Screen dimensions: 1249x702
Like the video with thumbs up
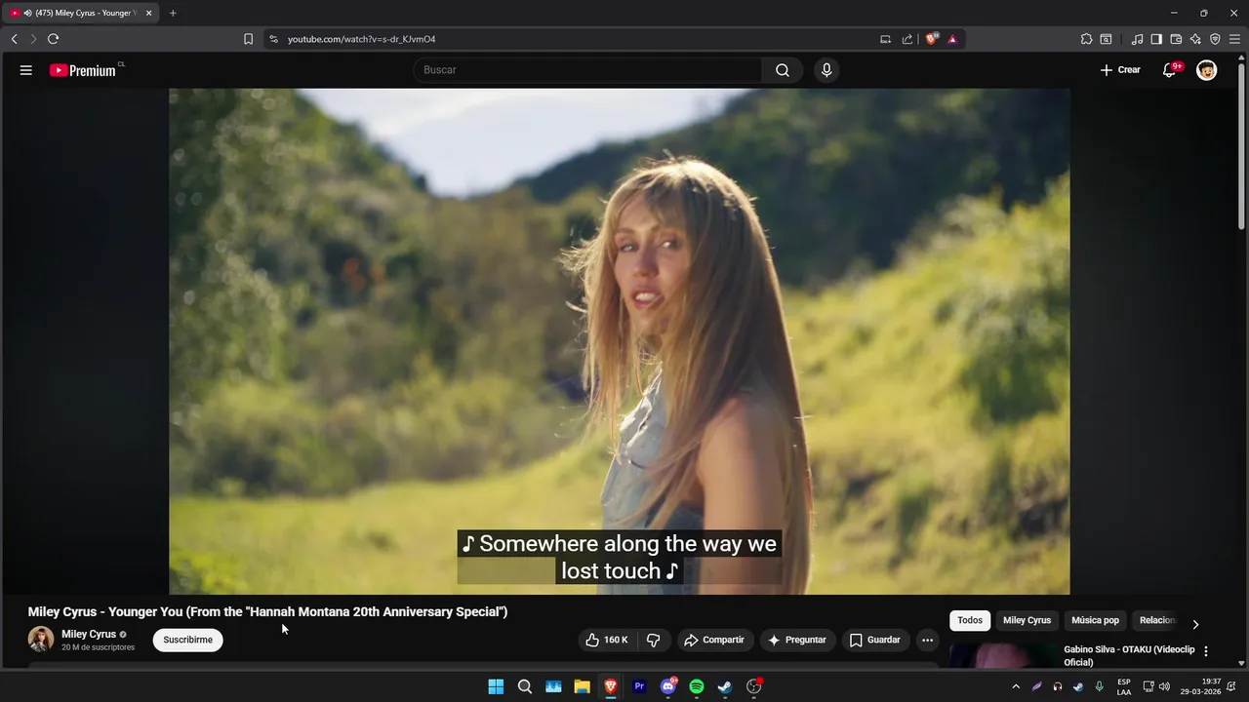606,640
